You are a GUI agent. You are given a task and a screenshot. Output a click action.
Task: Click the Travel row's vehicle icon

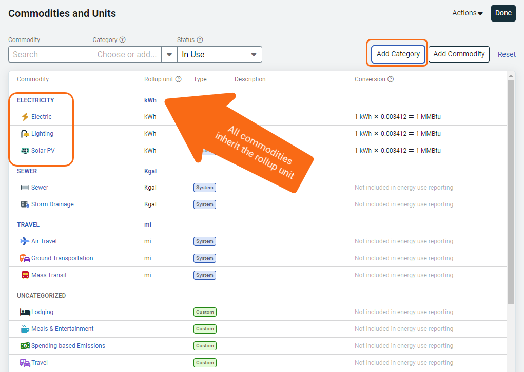click(25, 363)
